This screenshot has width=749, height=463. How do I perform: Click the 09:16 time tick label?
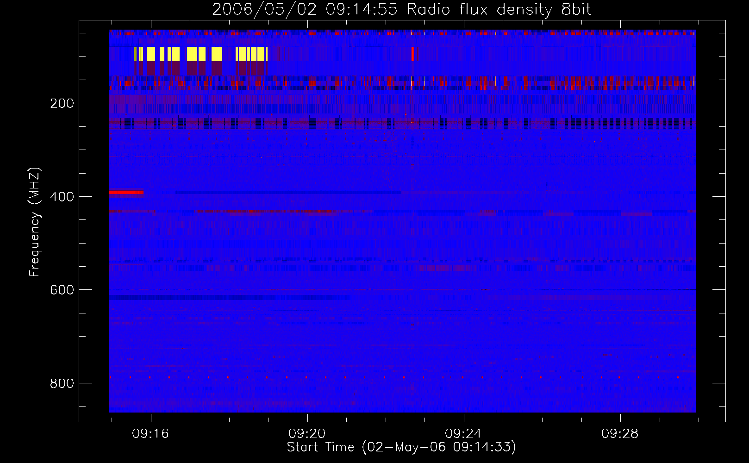point(150,434)
